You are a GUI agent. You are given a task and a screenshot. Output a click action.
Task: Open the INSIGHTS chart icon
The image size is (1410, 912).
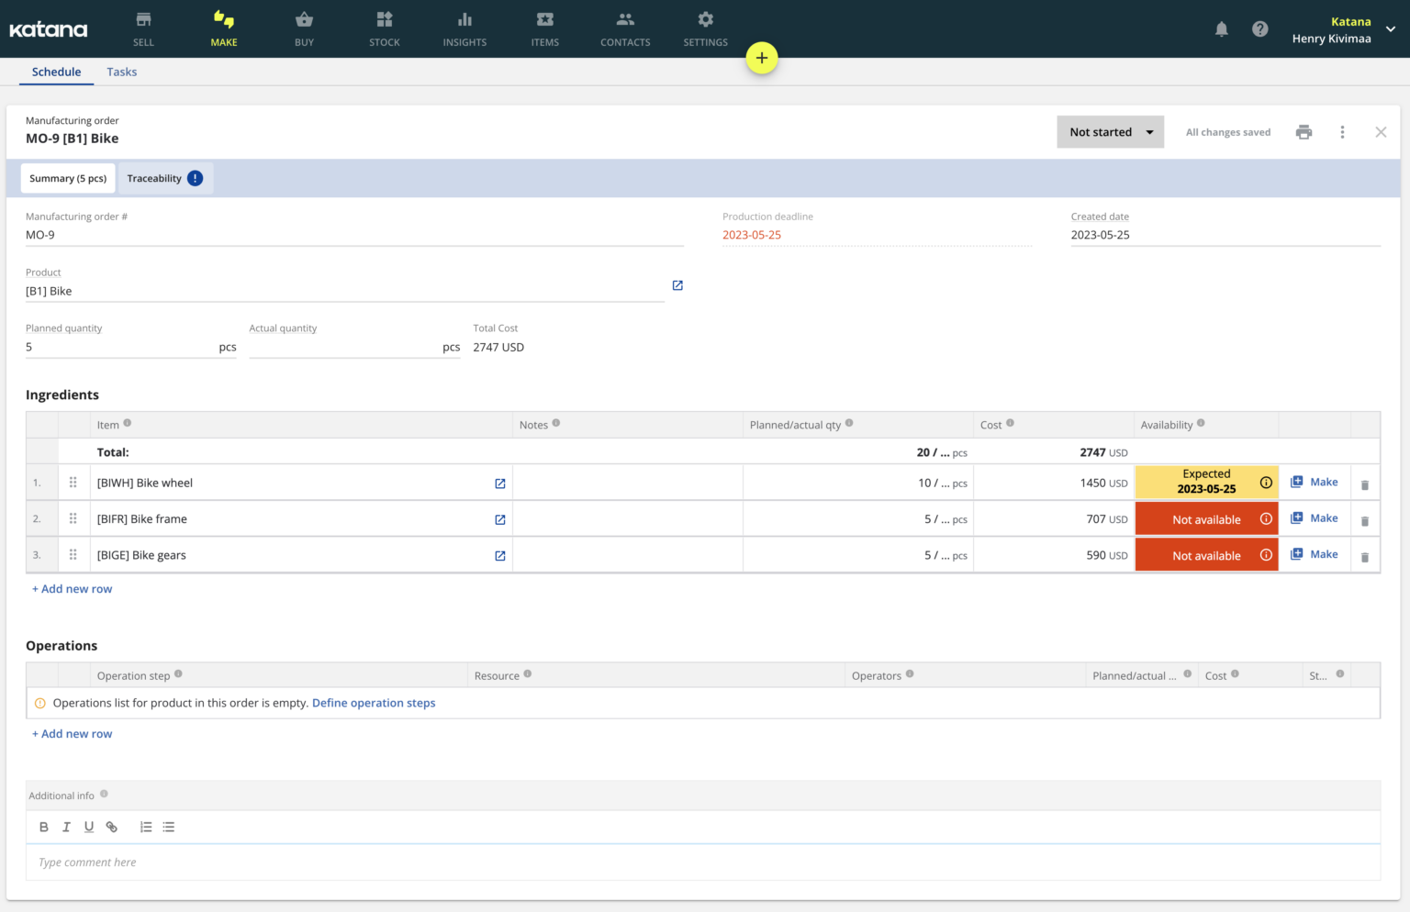464,20
